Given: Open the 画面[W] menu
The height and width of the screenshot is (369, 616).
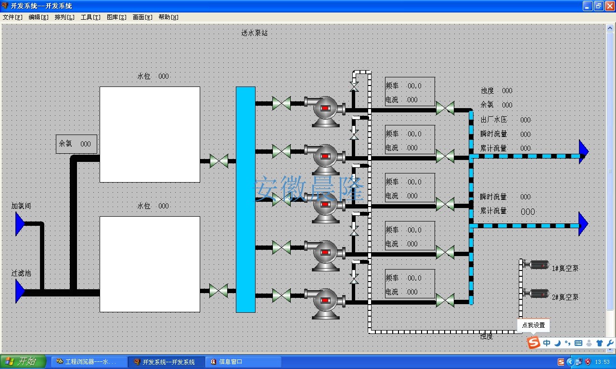Looking at the screenshot, I should (142, 17).
